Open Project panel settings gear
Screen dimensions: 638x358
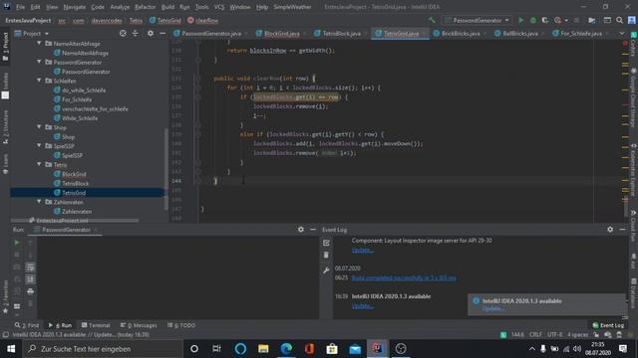(x=151, y=33)
